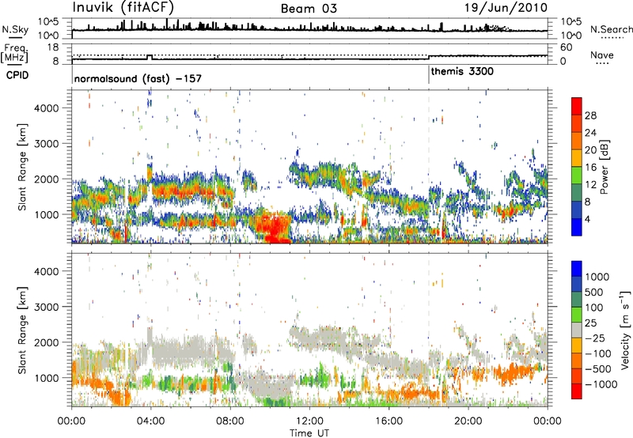Screen dimensions: 633x438
Task: Click 'normalsound (fast) -157' CPID text
Action: [138, 78]
